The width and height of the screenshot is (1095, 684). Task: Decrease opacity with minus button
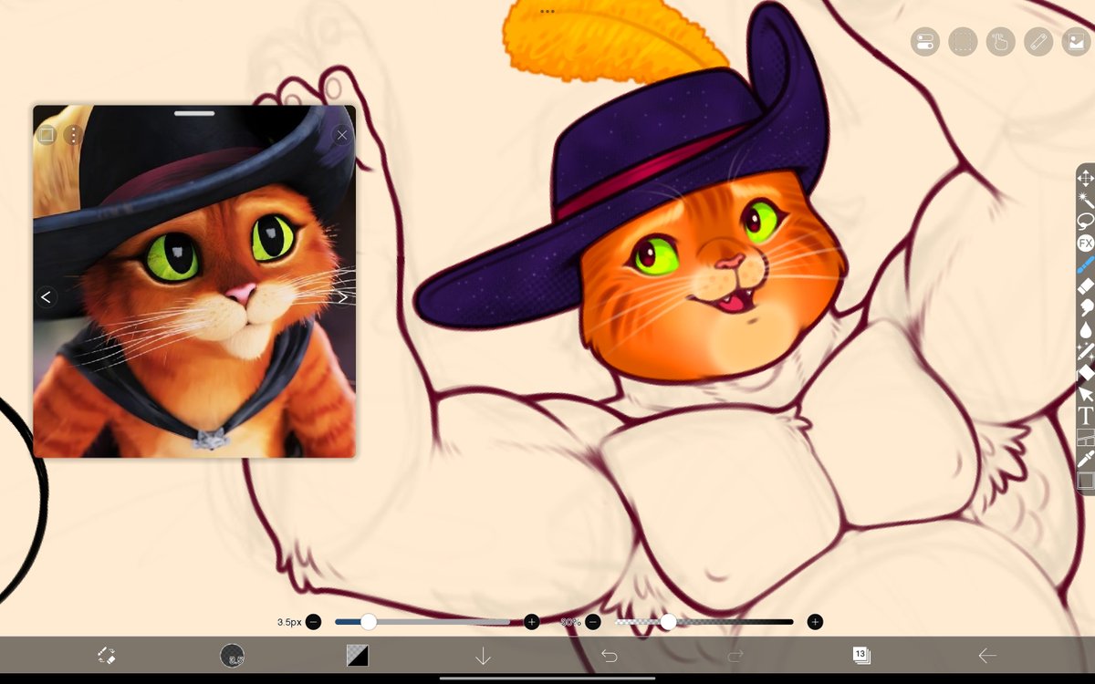click(x=593, y=622)
